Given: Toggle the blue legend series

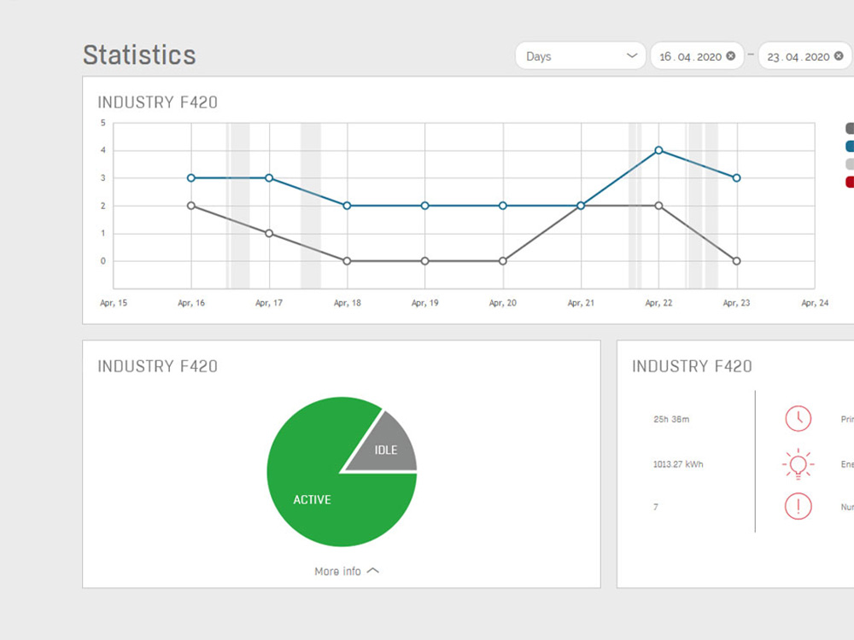Looking at the screenshot, I should (850, 147).
